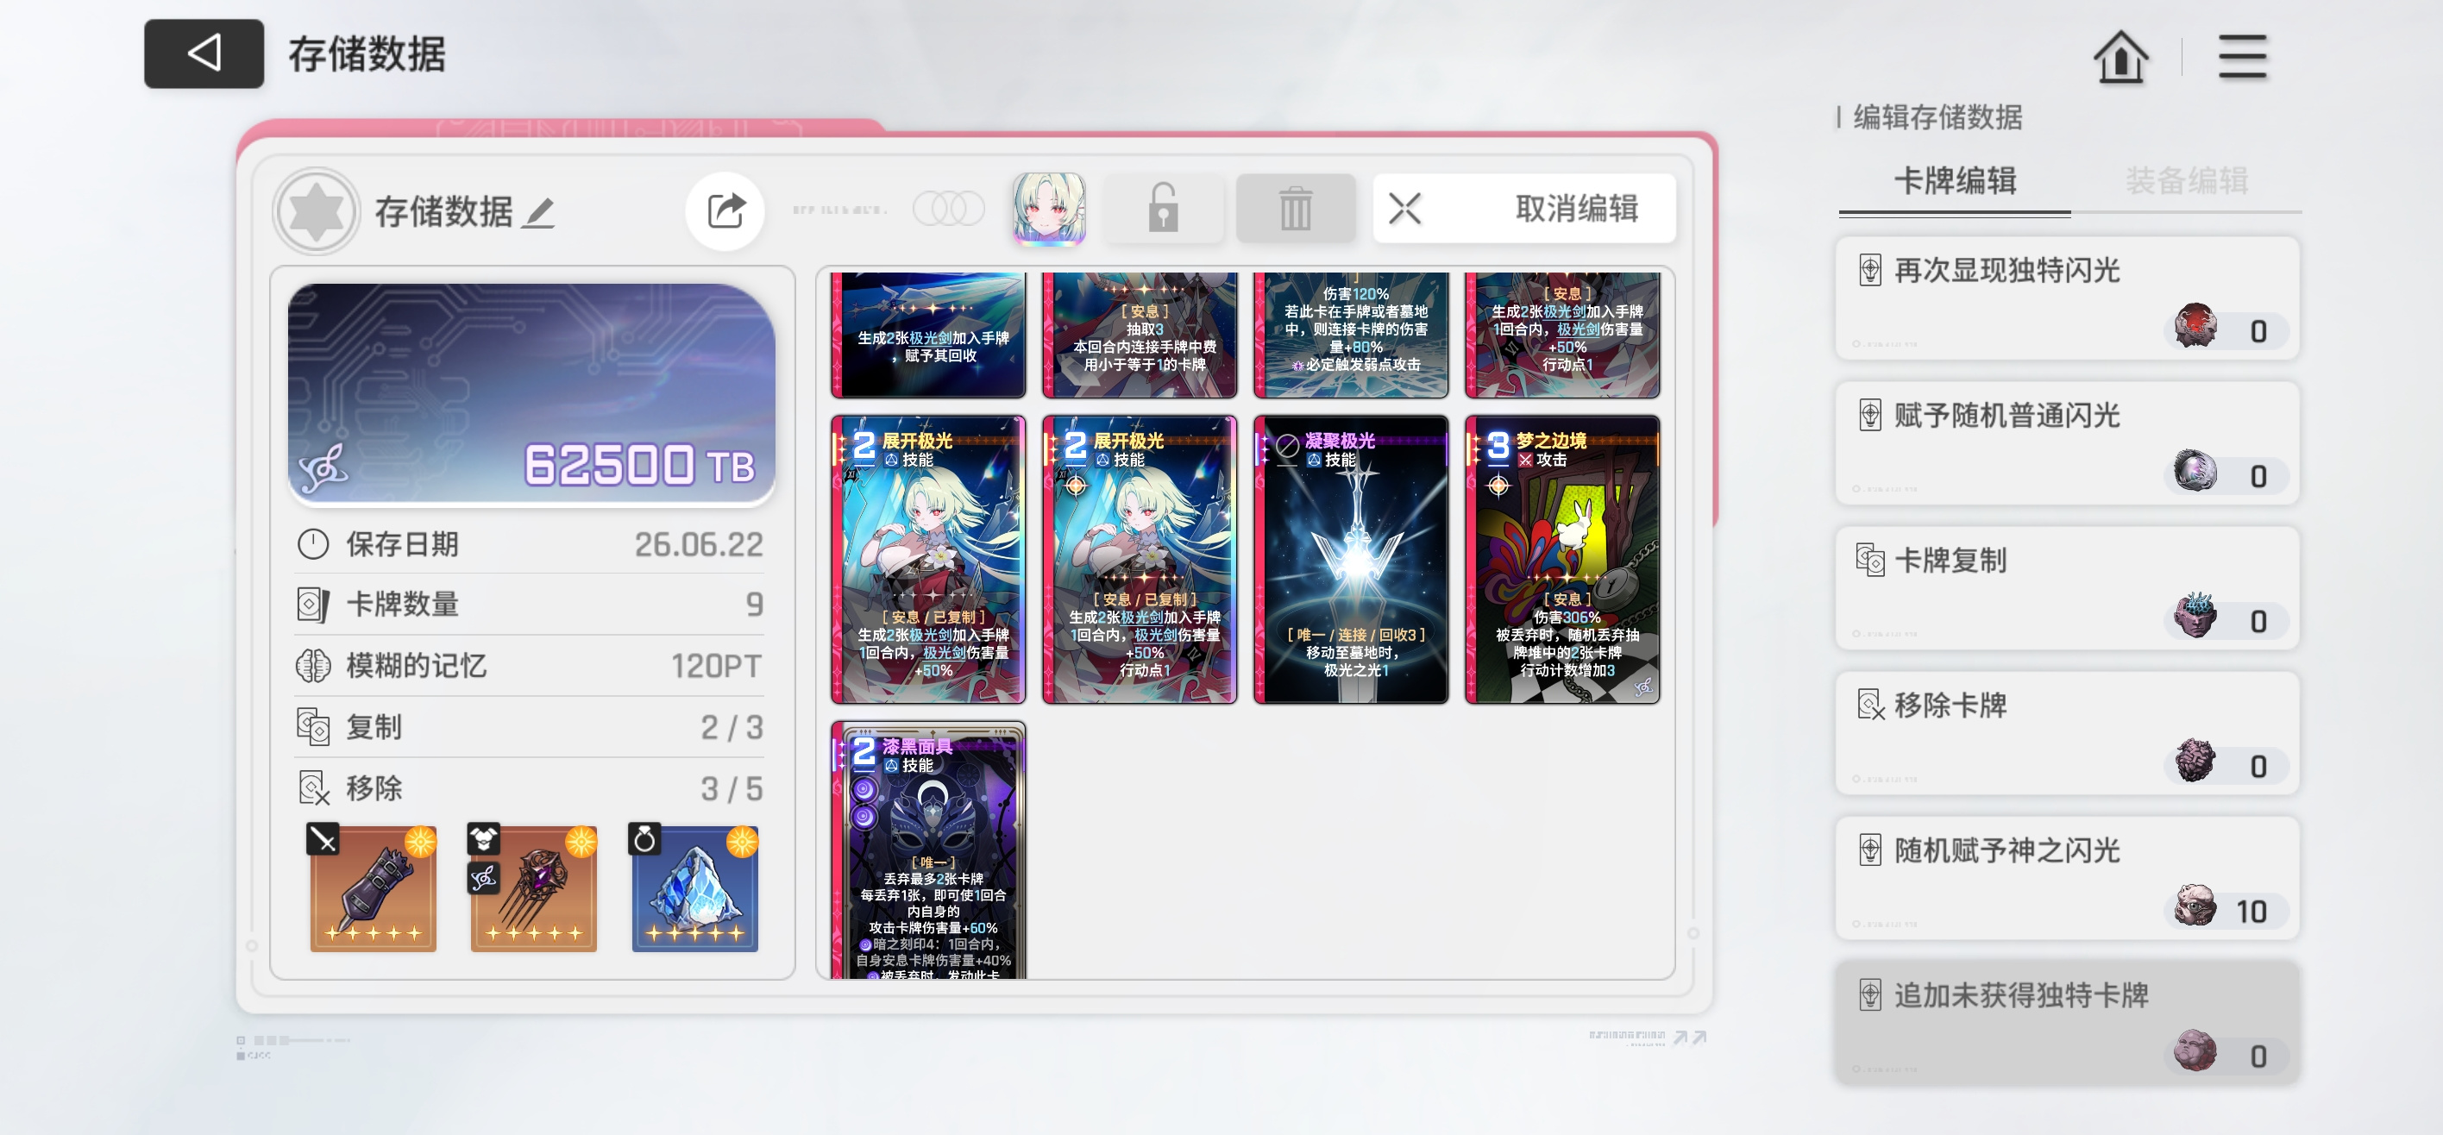
Task: Select the 随机赋予神之闪光 option
Action: click(2068, 878)
